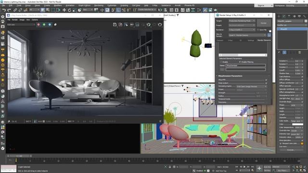Click the Mirror tool icon
Screen dimensions: 308x173
160,10
